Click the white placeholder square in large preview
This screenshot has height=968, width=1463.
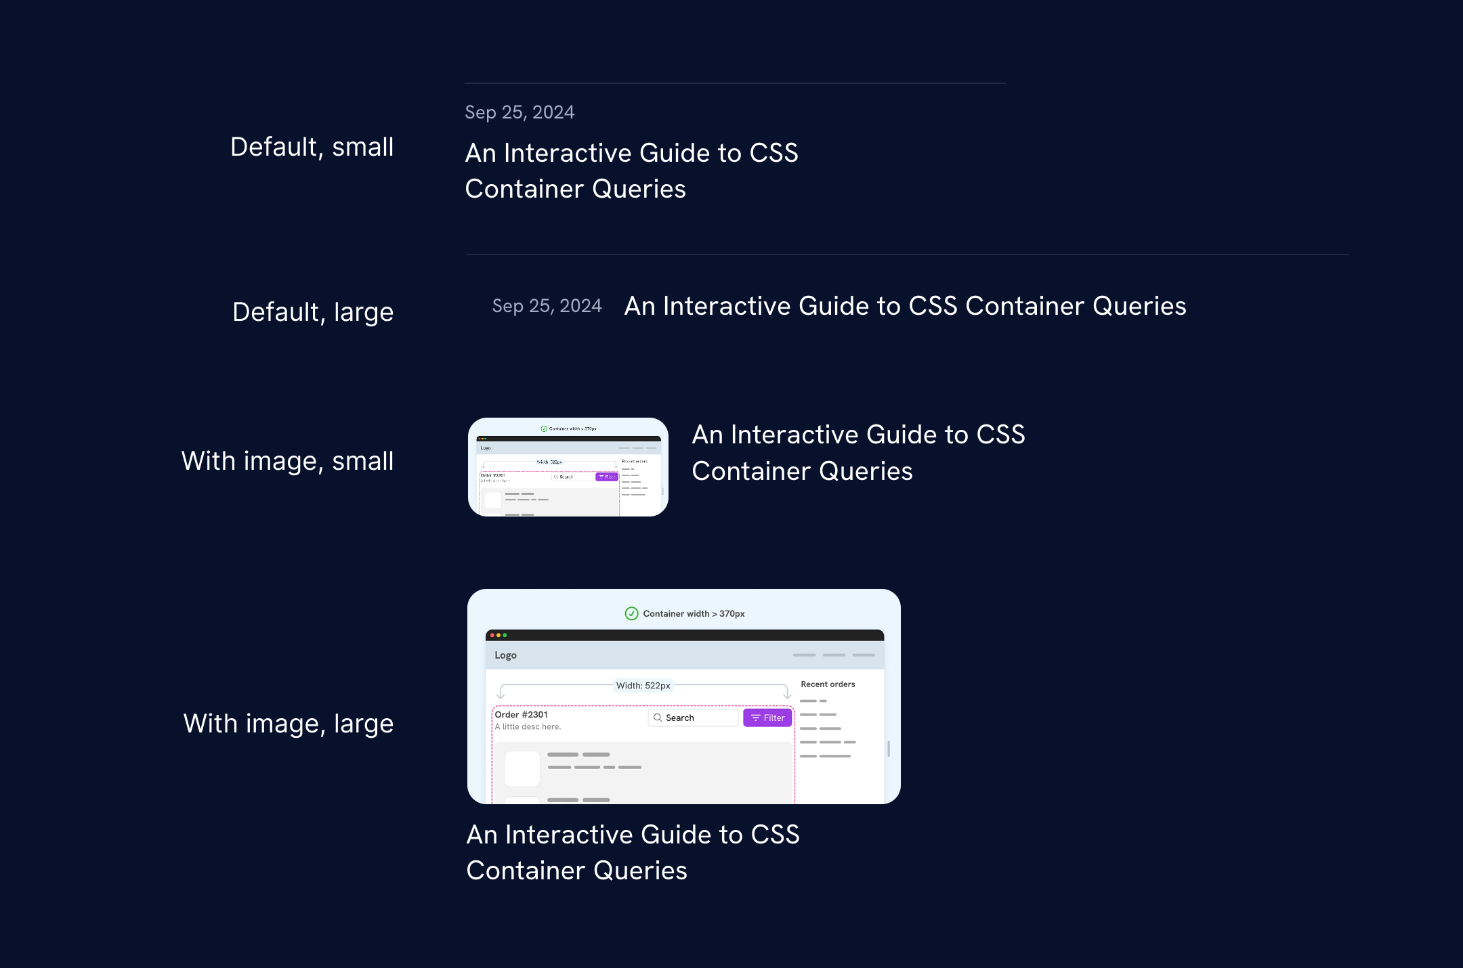(522, 768)
